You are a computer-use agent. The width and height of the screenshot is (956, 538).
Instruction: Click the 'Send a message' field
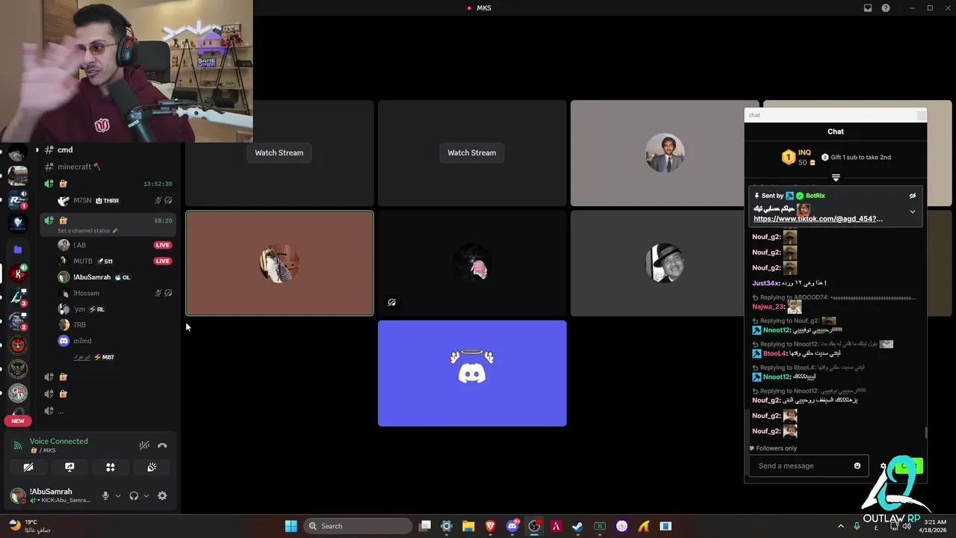(809, 466)
